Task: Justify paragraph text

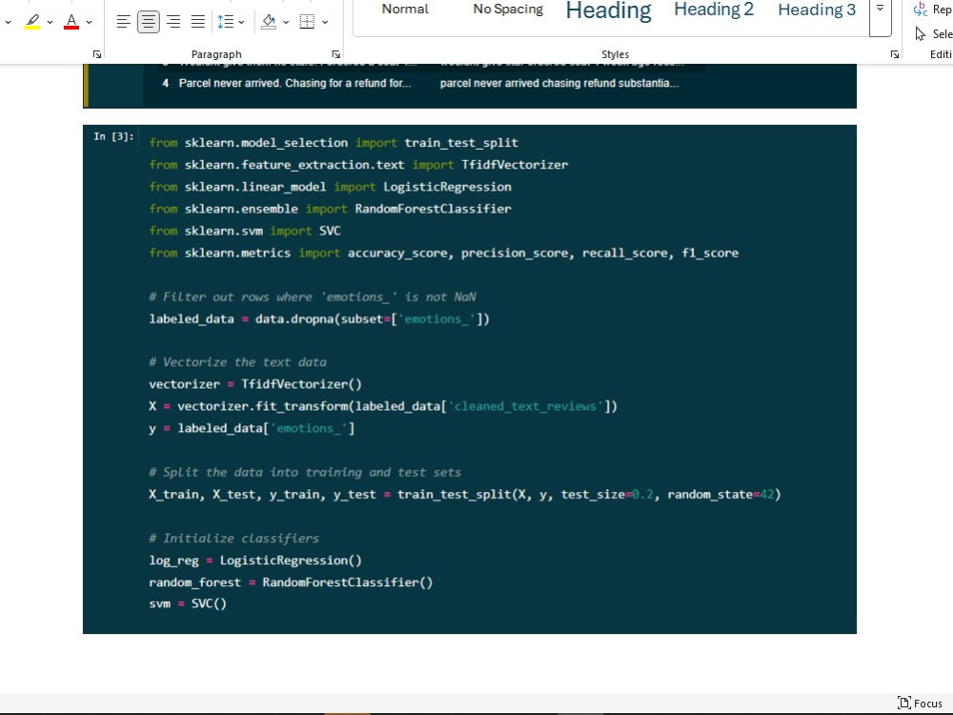Action: pos(198,22)
